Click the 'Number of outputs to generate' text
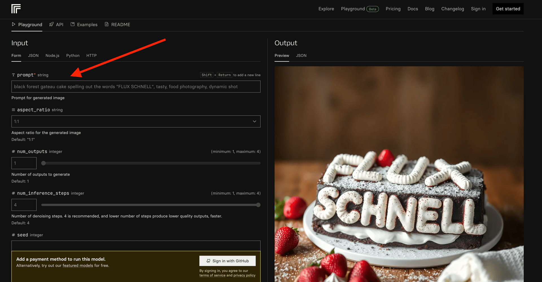542x282 pixels. pos(41,174)
